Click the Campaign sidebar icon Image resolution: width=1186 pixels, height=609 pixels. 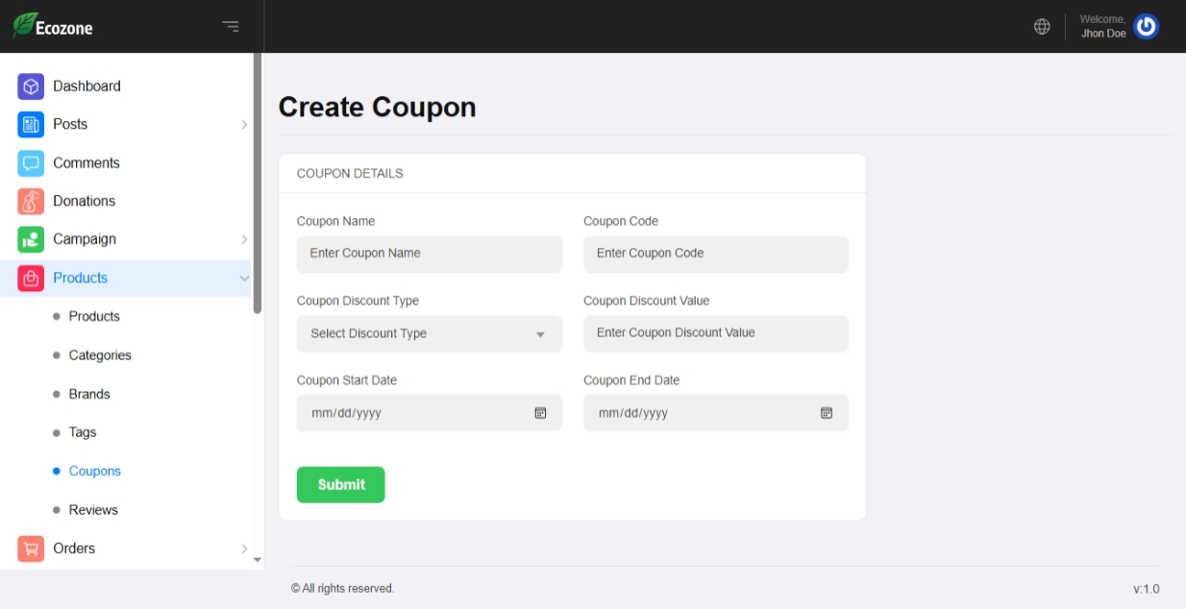(x=31, y=239)
